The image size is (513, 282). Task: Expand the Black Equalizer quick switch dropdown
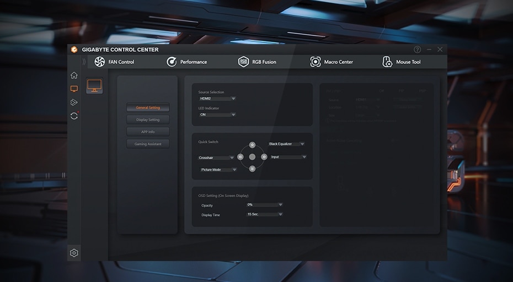287,144
